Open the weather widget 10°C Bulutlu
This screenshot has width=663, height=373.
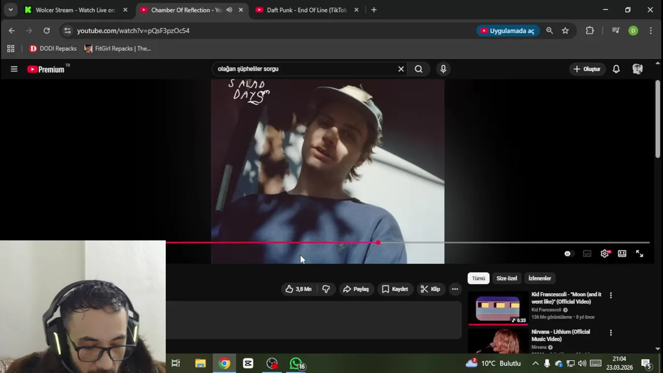click(x=493, y=364)
